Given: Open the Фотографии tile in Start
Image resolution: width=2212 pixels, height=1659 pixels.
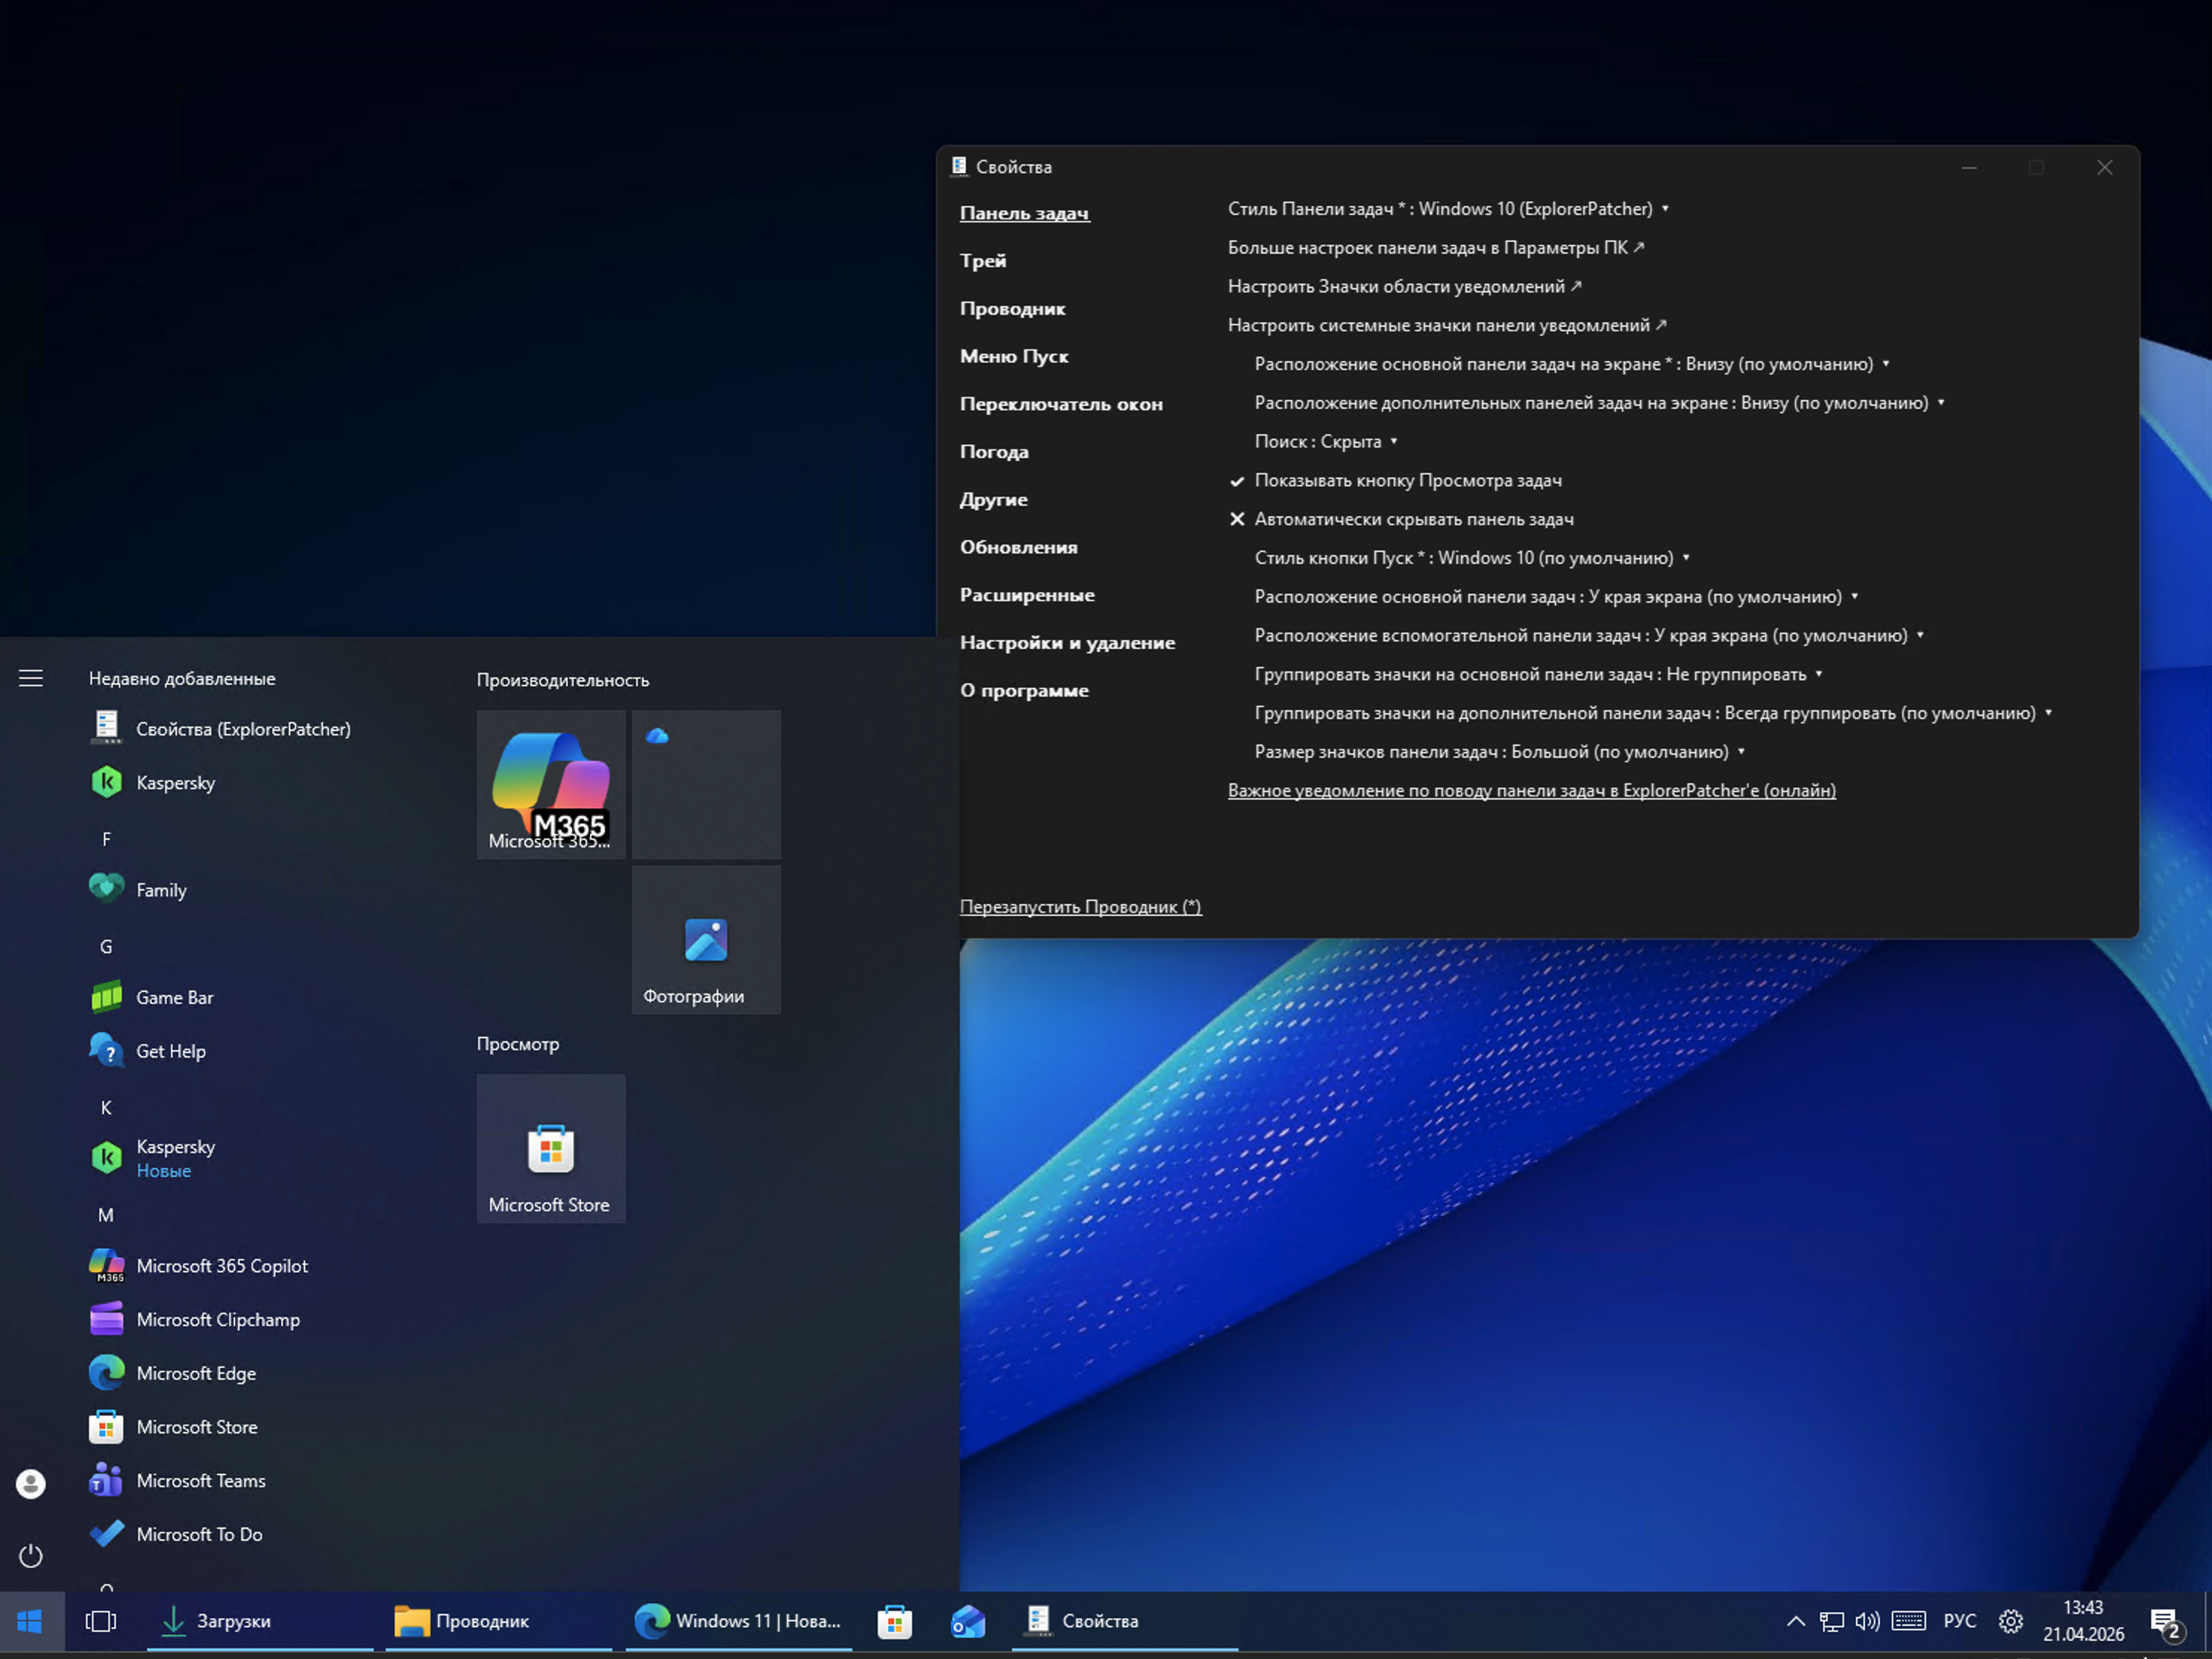Looking at the screenshot, I should coord(706,941).
